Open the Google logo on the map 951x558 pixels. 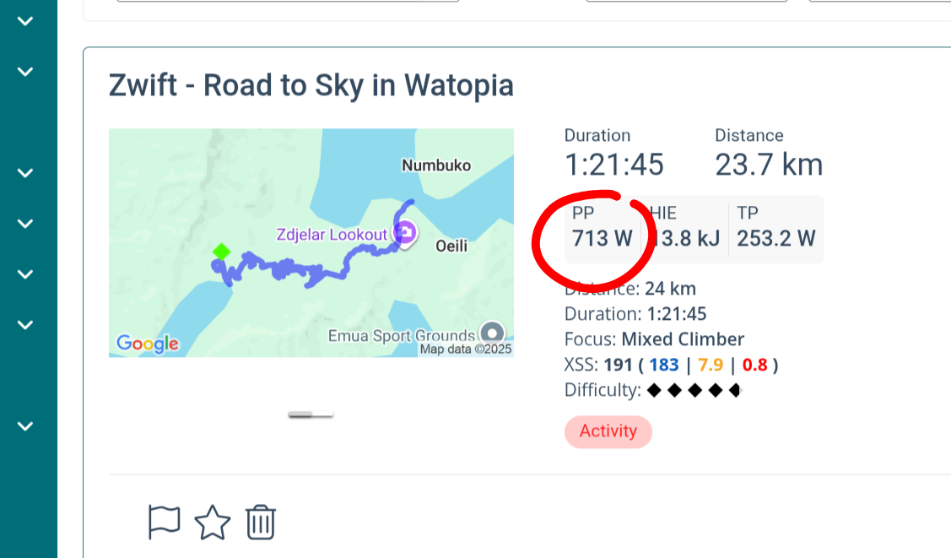[148, 344]
